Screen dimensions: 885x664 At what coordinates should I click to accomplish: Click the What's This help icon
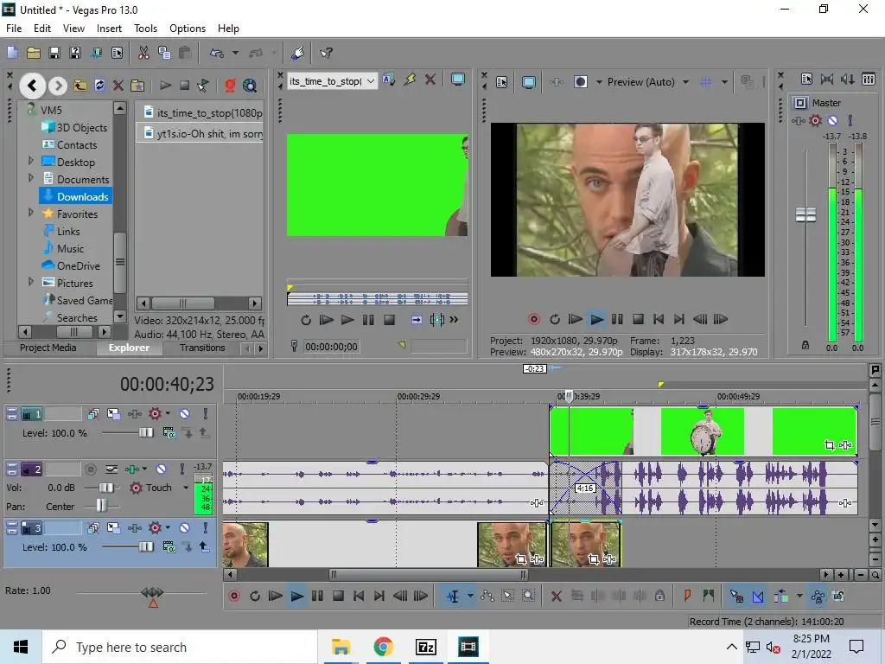(326, 53)
